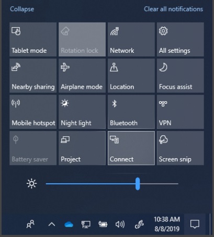
Task: Collapse the quick actions panel
Action: pos(22,9)
